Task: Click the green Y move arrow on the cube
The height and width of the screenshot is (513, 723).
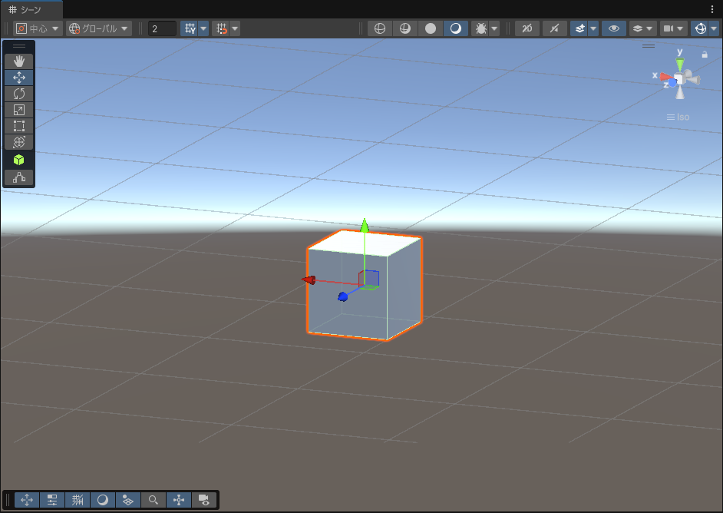Action: coord(365,225)
